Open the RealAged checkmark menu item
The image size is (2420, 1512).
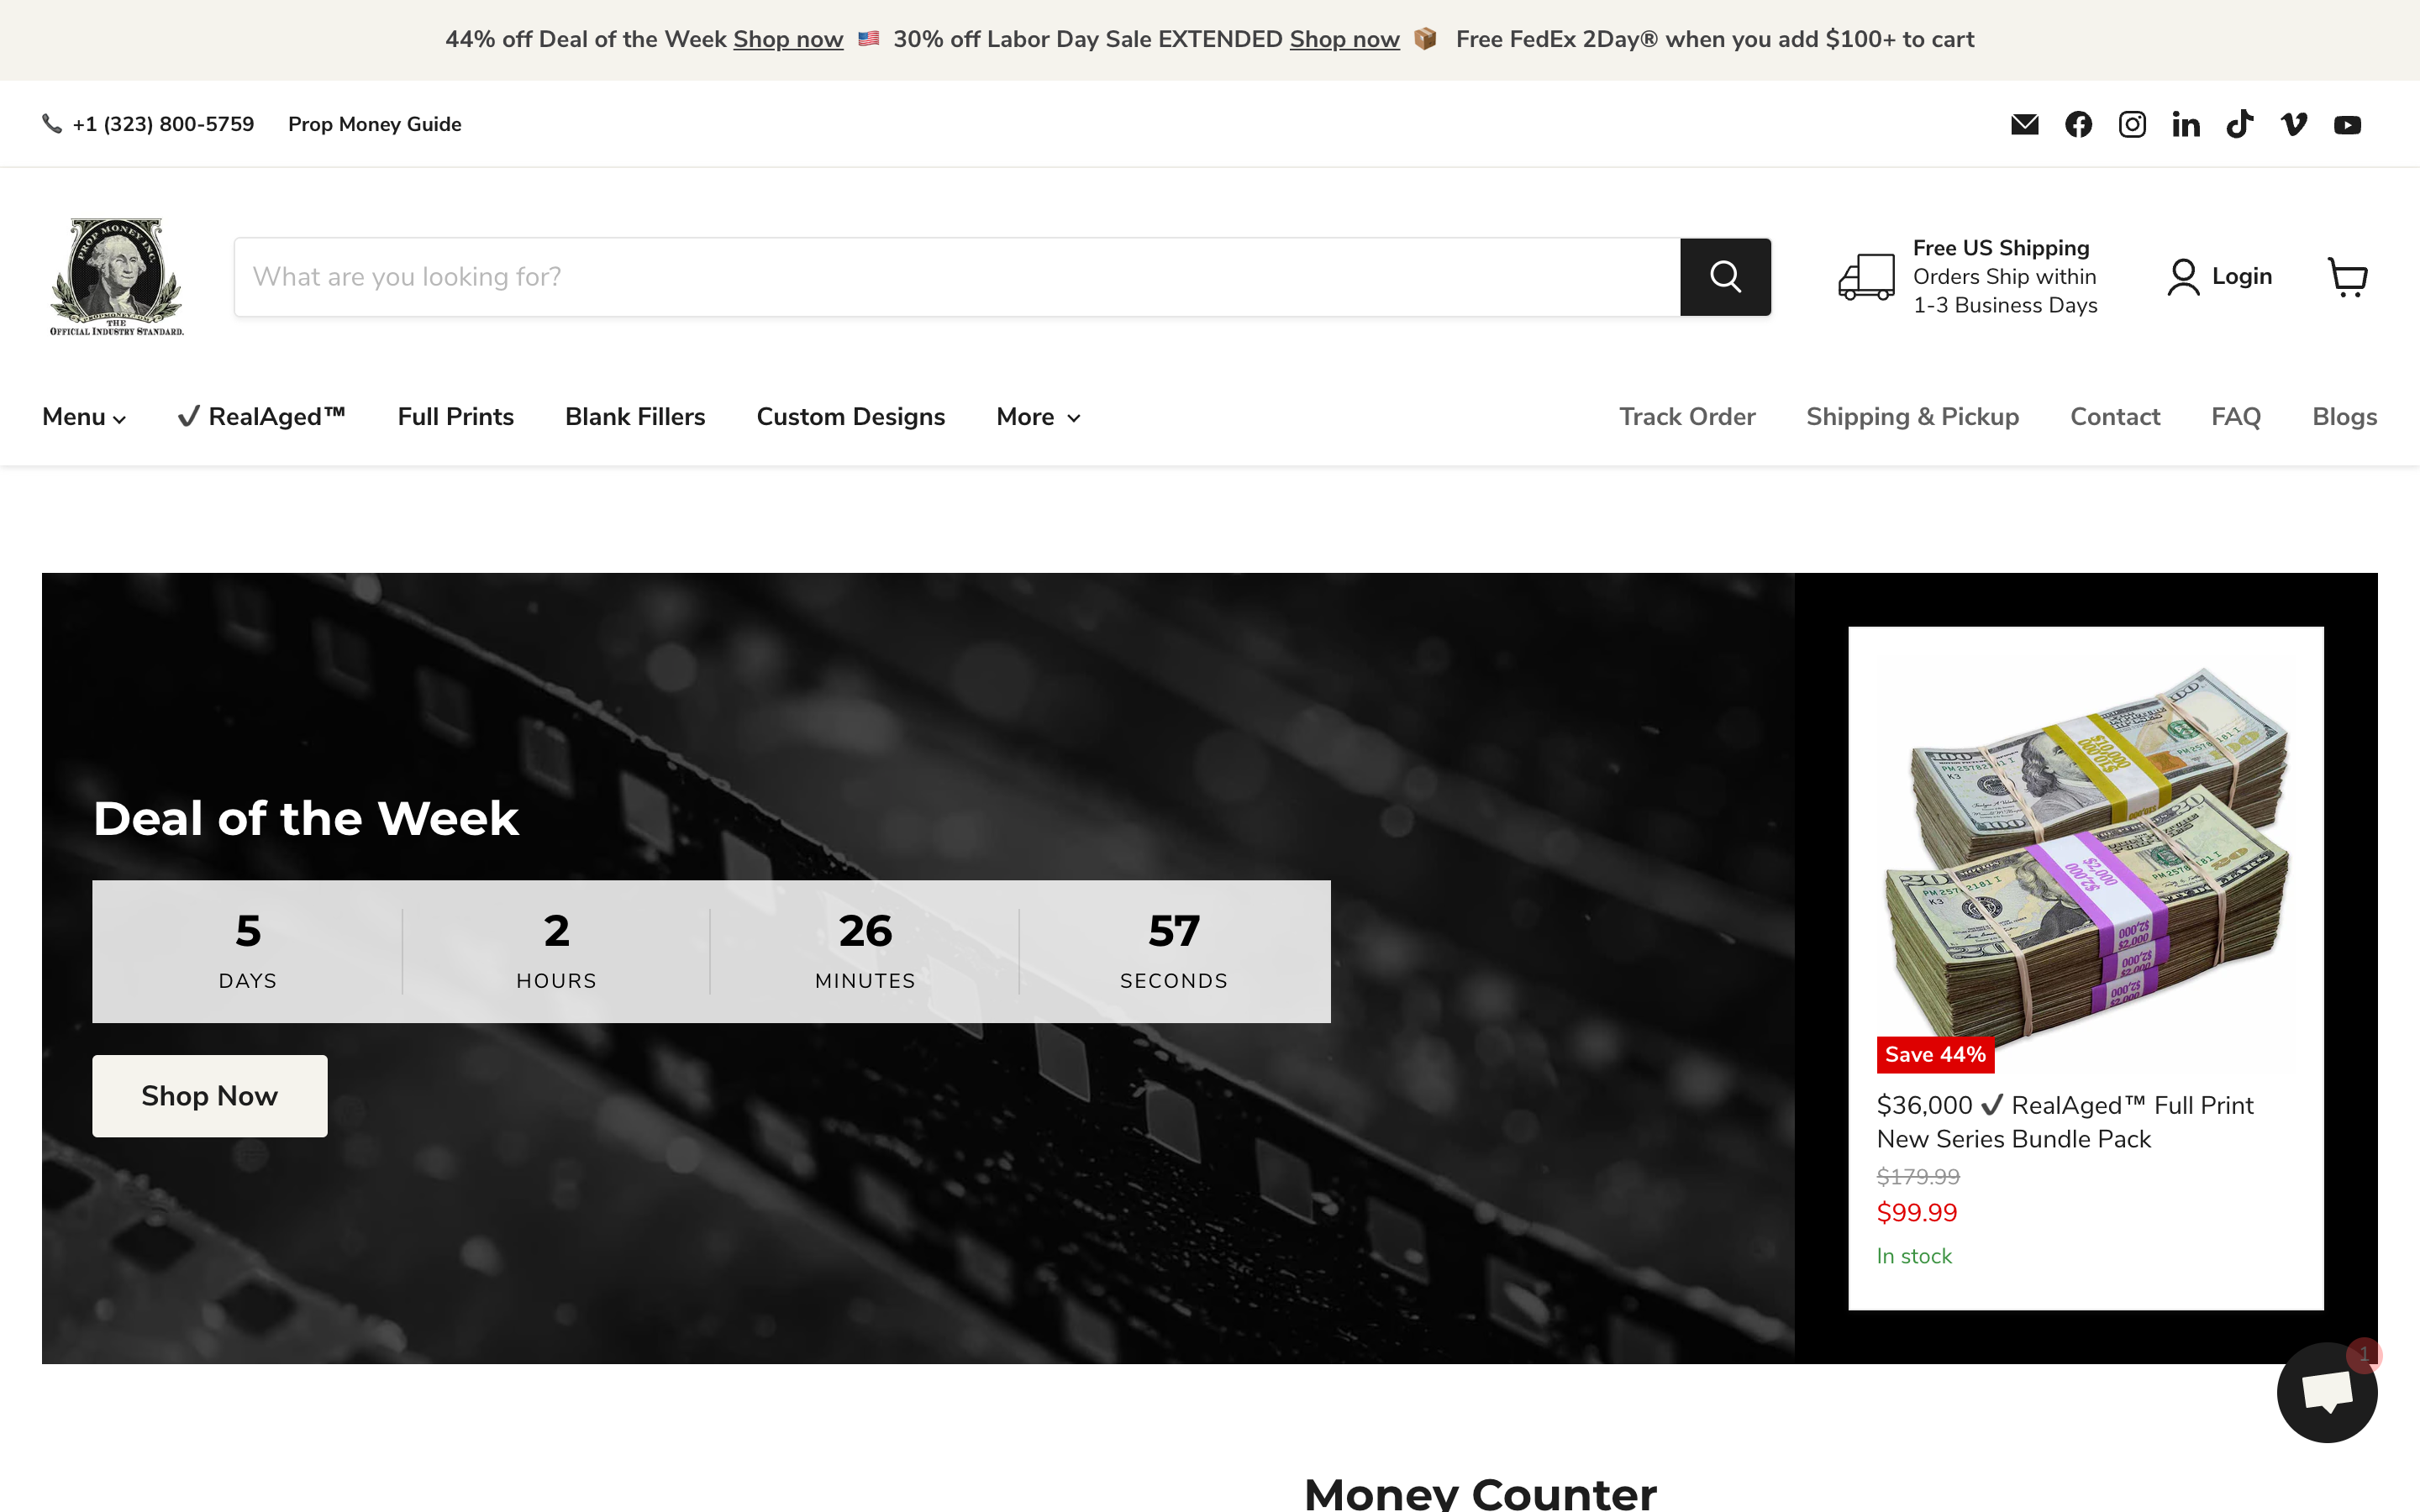[x=259, y=416]
